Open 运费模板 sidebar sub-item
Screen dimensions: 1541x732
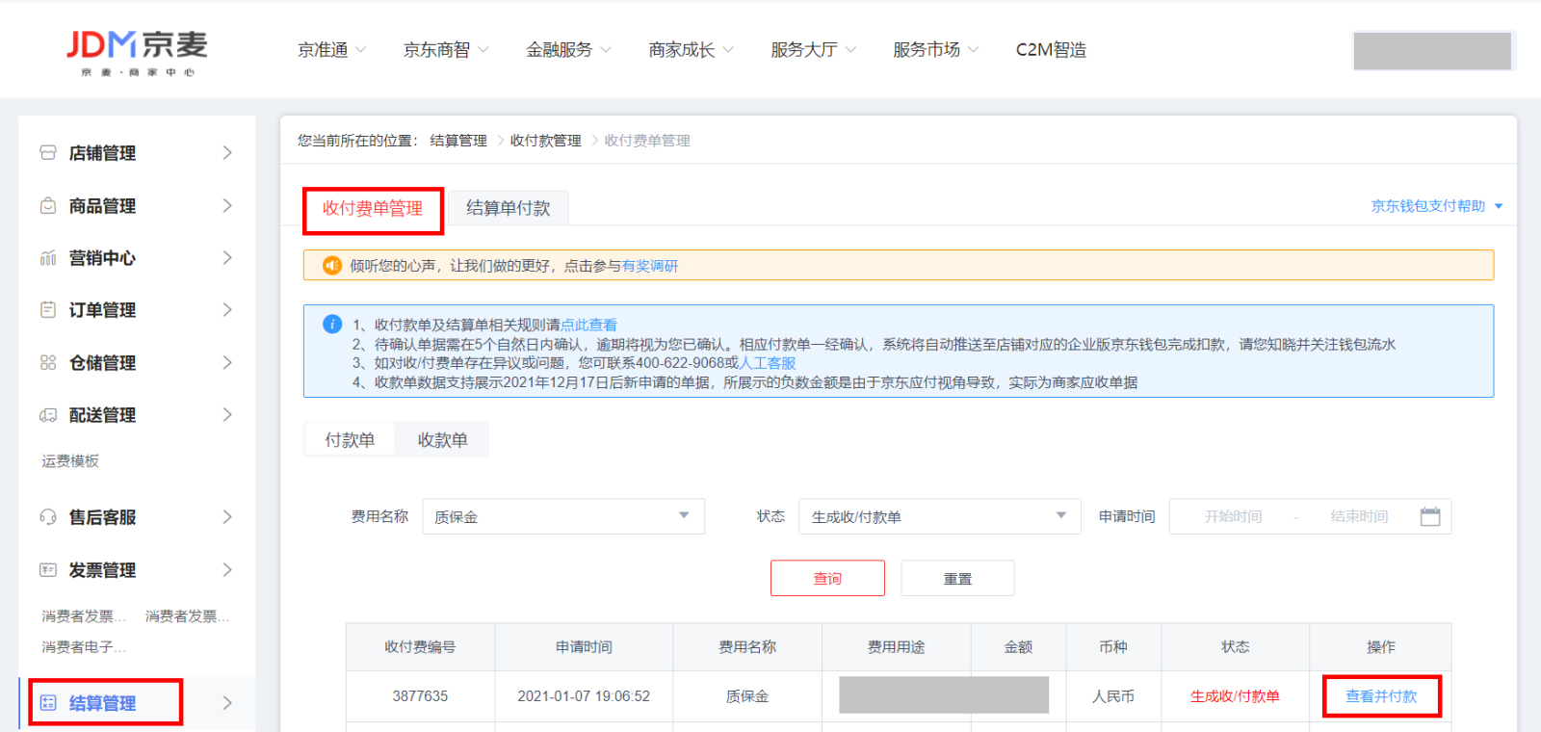pos(70,461)
